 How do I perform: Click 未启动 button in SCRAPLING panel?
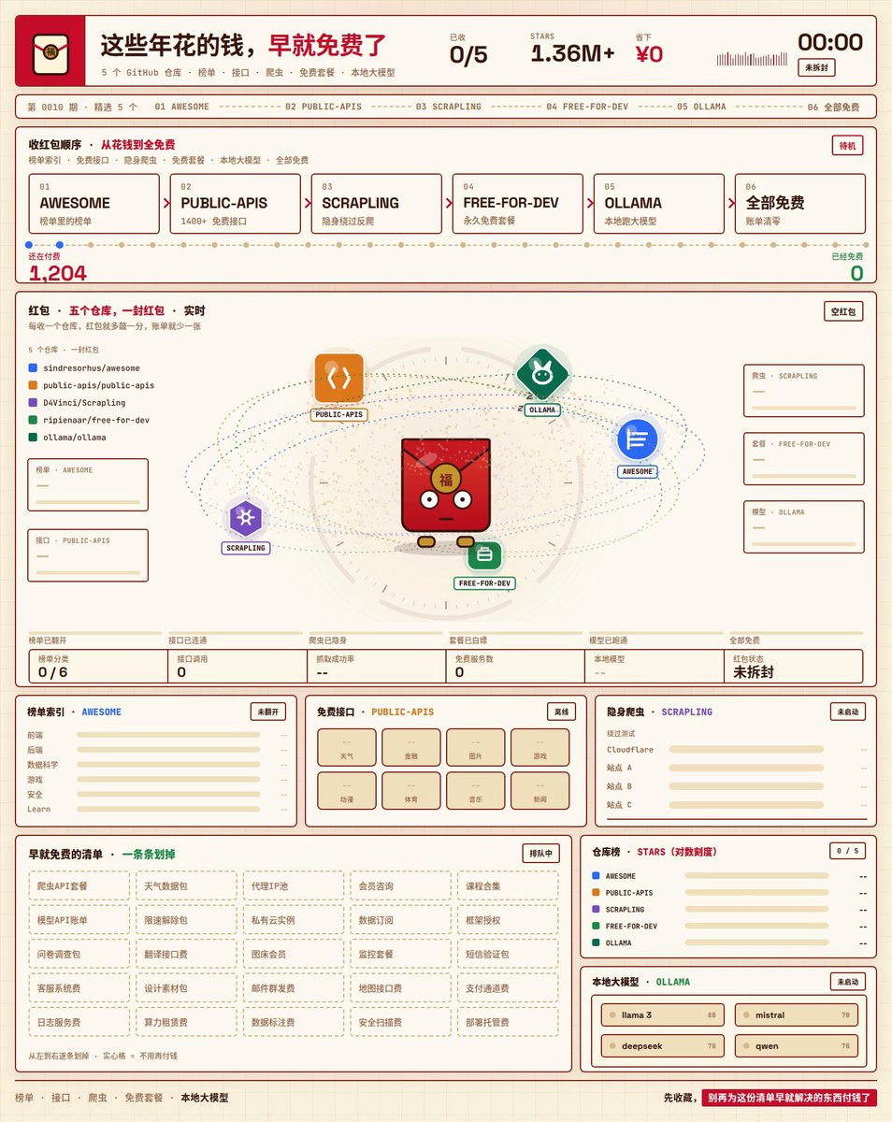[847, 712]
